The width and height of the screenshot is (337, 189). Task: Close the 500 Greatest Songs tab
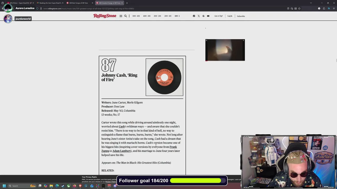coord(122,3)
